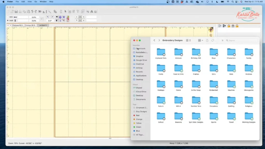This screenshot has height=149, width=265.
Task: Click the Blue tag in sidebar
Action: [138, 131]
